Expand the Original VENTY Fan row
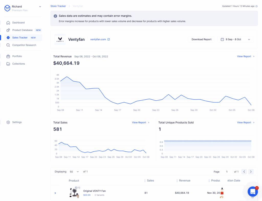Screen dimensions: 262x201 [55, 193]
